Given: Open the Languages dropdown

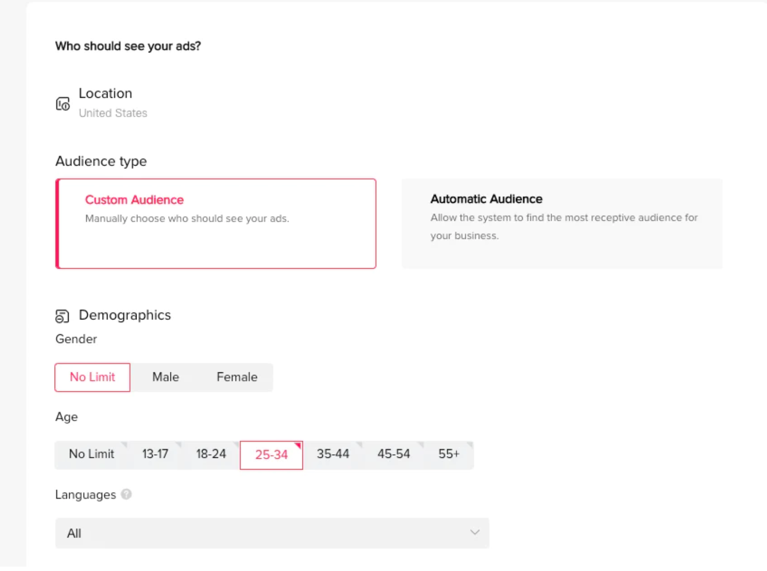Looking at the screenshot, I should pos(264,533).
